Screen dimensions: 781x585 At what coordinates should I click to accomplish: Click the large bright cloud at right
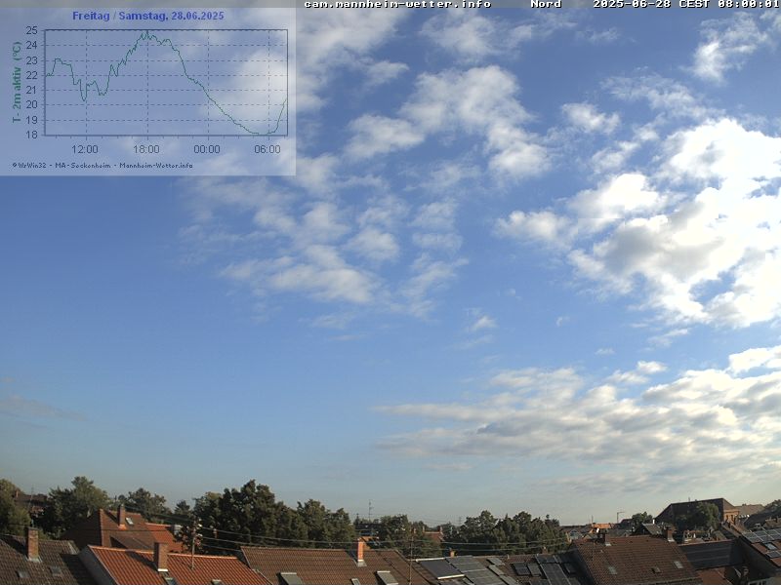pyautogui.click(x=674, y=234)
